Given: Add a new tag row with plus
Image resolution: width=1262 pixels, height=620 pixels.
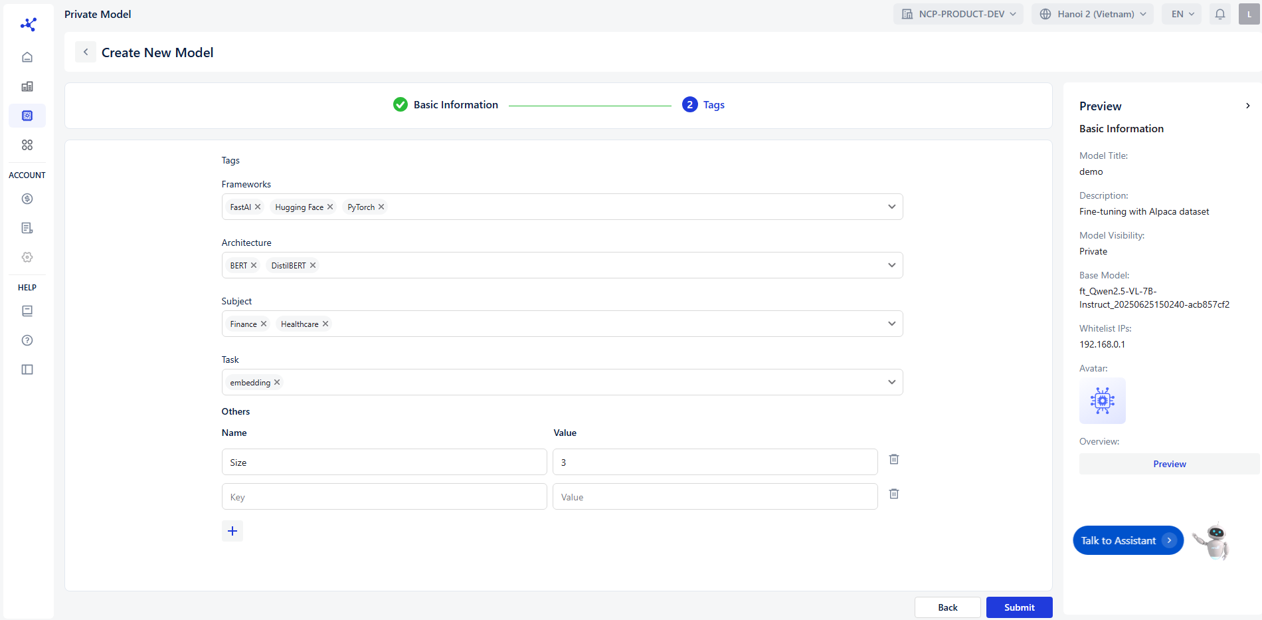Looking at the screenshot, I should 232,531.
